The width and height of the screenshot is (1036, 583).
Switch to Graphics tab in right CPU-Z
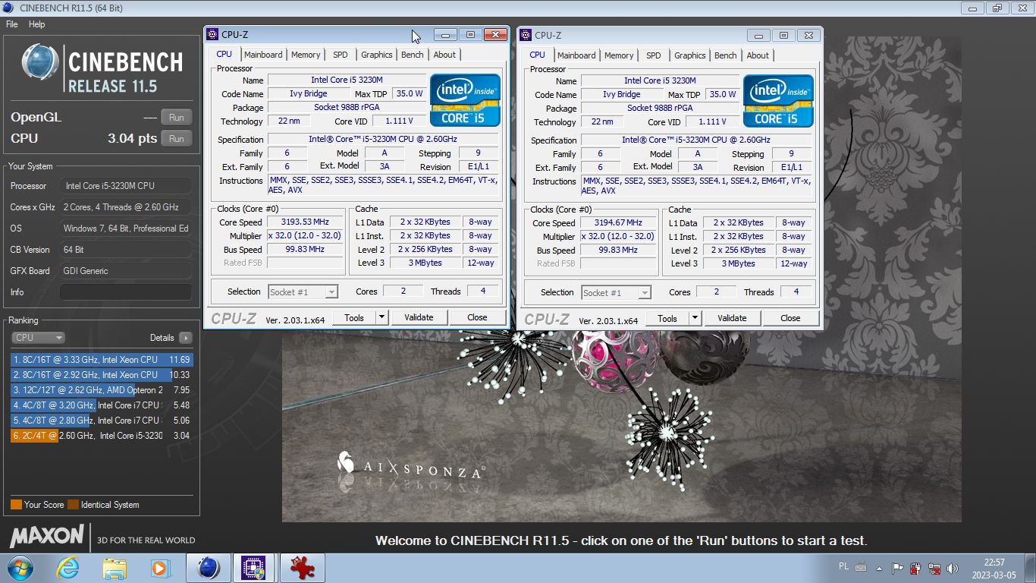point(690,55)
